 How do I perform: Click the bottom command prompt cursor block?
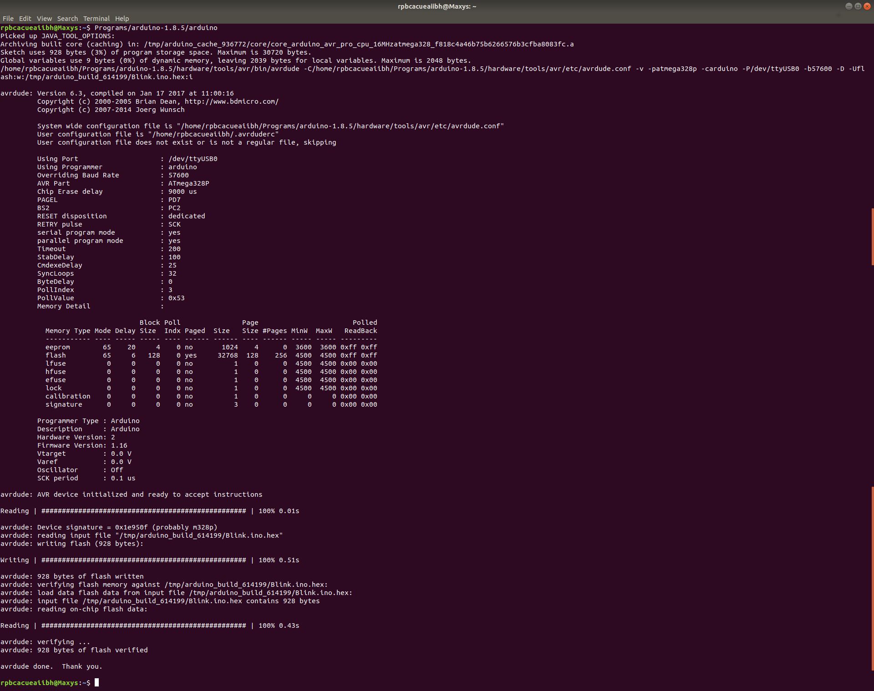click(97, 682)
